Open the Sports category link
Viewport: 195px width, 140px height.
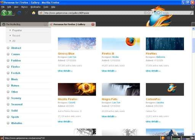point(15,117)
